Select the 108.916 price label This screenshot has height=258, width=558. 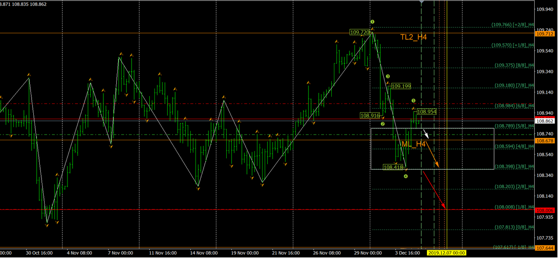[370, 116]
